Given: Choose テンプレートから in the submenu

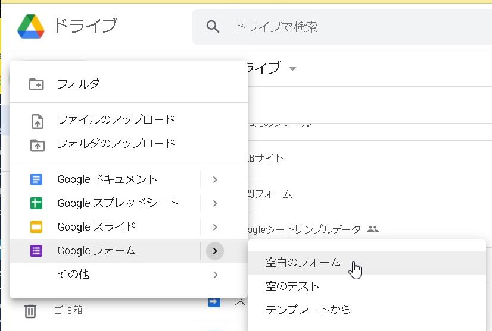Looking at the screenshot, I should pos(308,310).
